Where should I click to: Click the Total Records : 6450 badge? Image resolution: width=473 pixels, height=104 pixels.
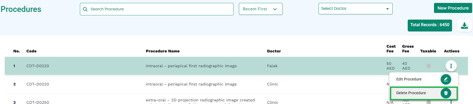430,25
